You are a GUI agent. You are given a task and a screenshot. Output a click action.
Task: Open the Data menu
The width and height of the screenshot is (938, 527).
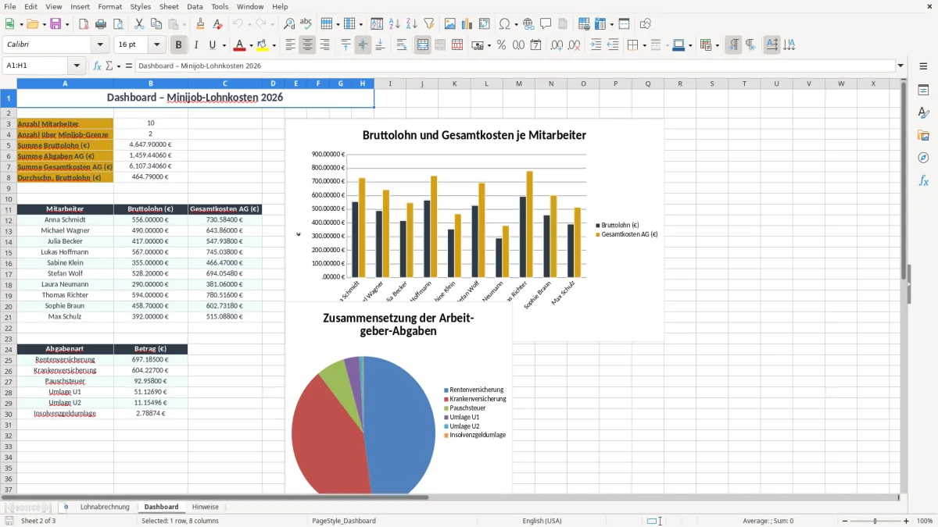pos(195,6)
